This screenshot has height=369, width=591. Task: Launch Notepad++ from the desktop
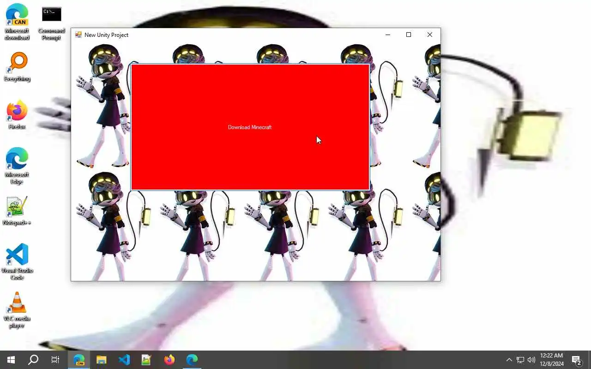tap(17, 211)
